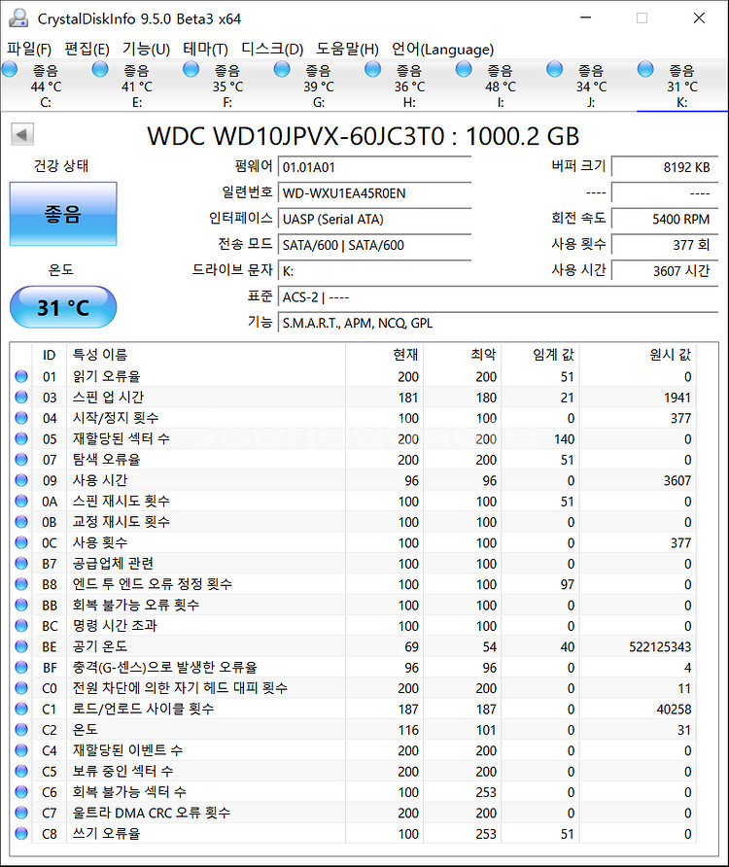Select the 공기 온도 attribute row
The height and width of the screenshot is (867, 729).
click(x=354, y=646)
